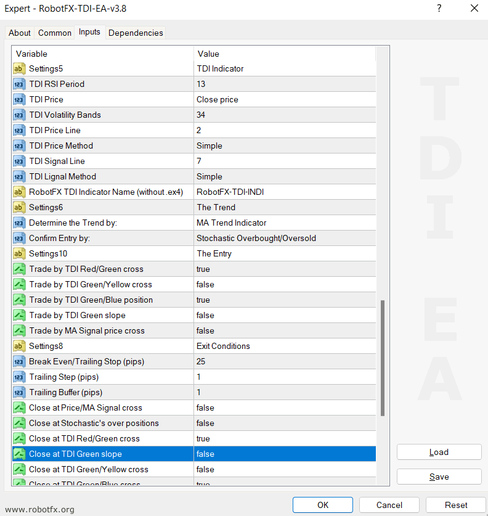The width and height of the screenshot is (488, 516).
Task: Click the Value column header
Action: point(285,54)
